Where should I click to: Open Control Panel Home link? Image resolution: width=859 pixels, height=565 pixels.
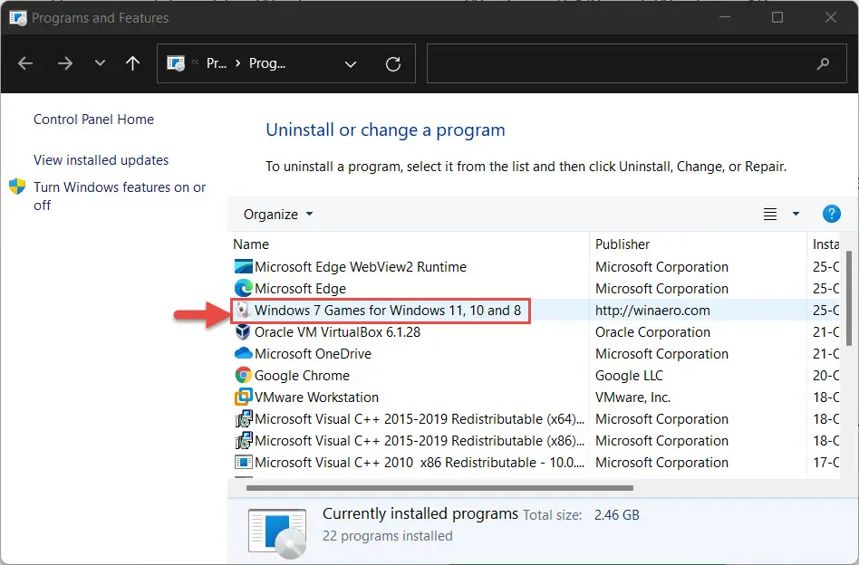coord(93,120)
